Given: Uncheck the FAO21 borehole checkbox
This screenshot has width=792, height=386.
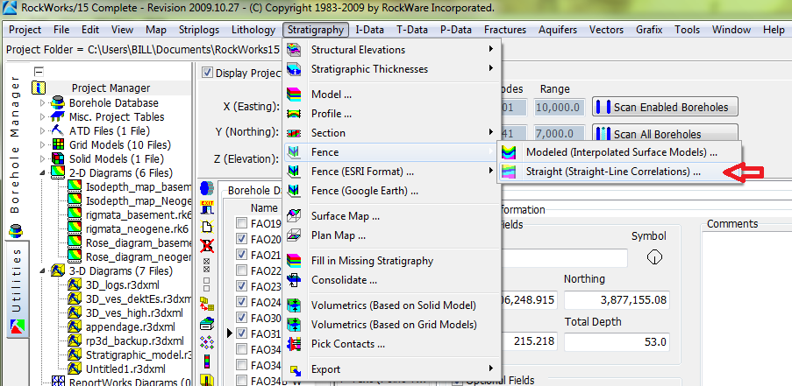Looking at the screenshot, I should (242, 255).
